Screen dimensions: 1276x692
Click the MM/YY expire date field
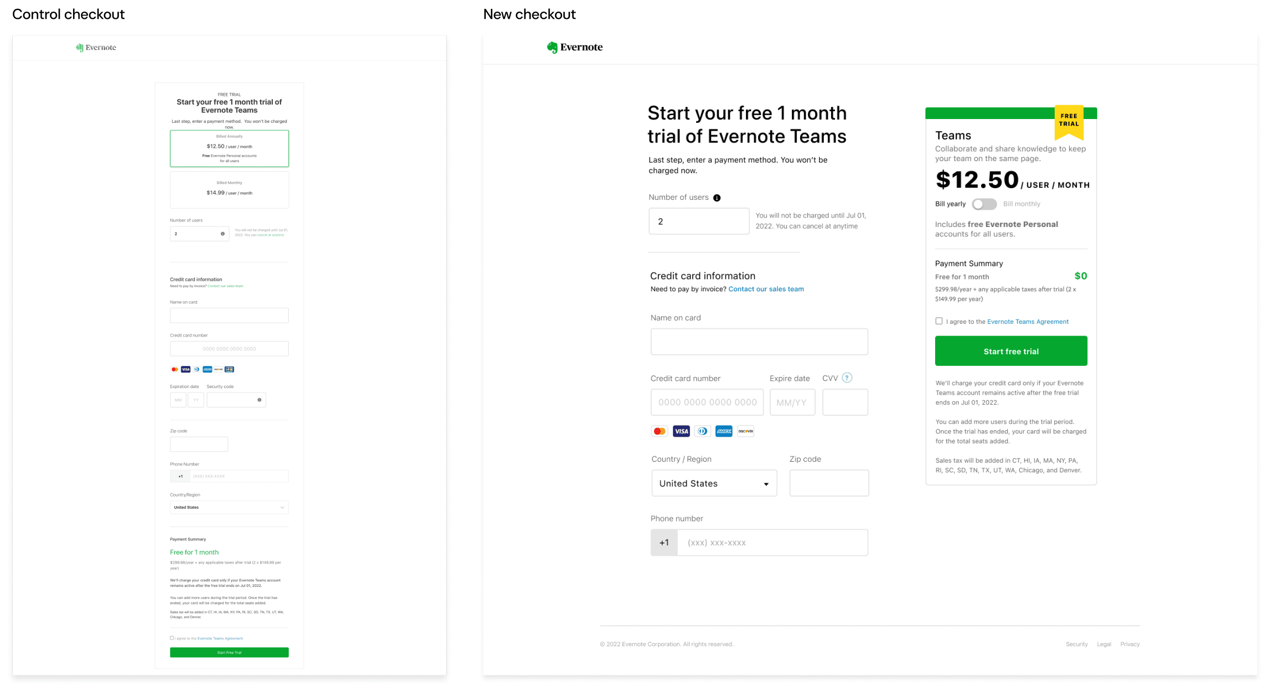[x=792, y=402]
